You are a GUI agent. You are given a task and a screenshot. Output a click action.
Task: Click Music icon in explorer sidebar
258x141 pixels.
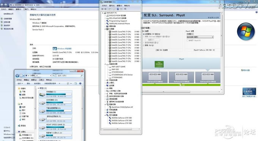click(20, 119)
